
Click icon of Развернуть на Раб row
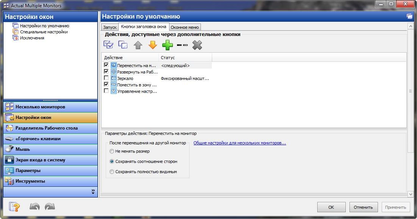click(x=114, y=72)
